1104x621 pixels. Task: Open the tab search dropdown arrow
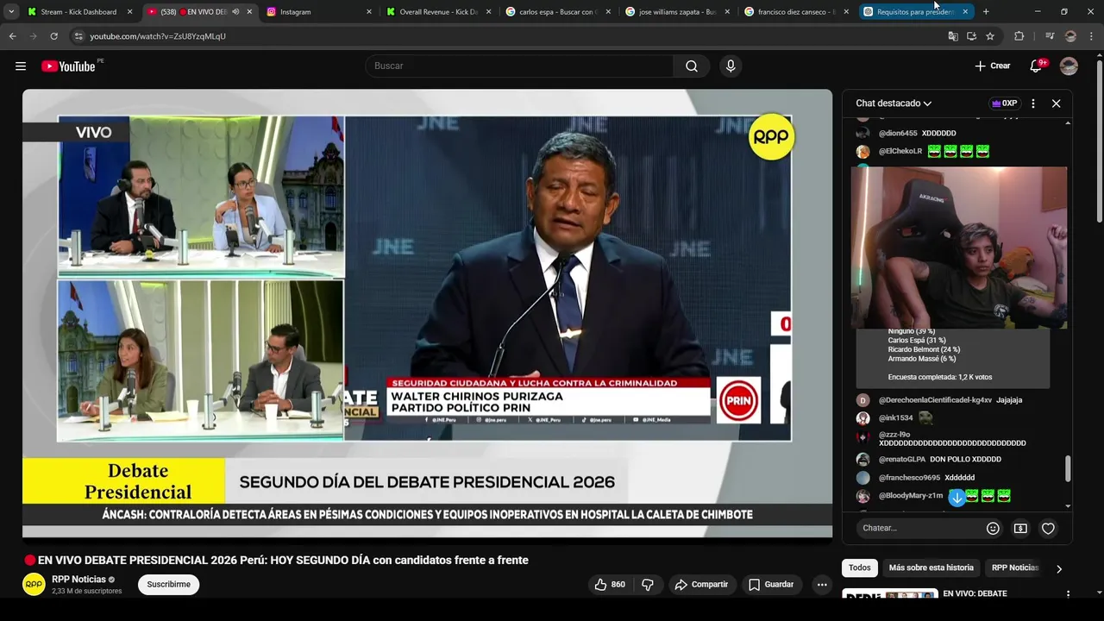tap(11, 12)
